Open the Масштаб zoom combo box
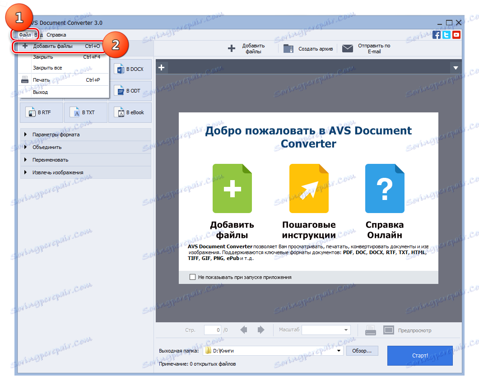This screenshot has width=479, height=390. coord(326,330)
